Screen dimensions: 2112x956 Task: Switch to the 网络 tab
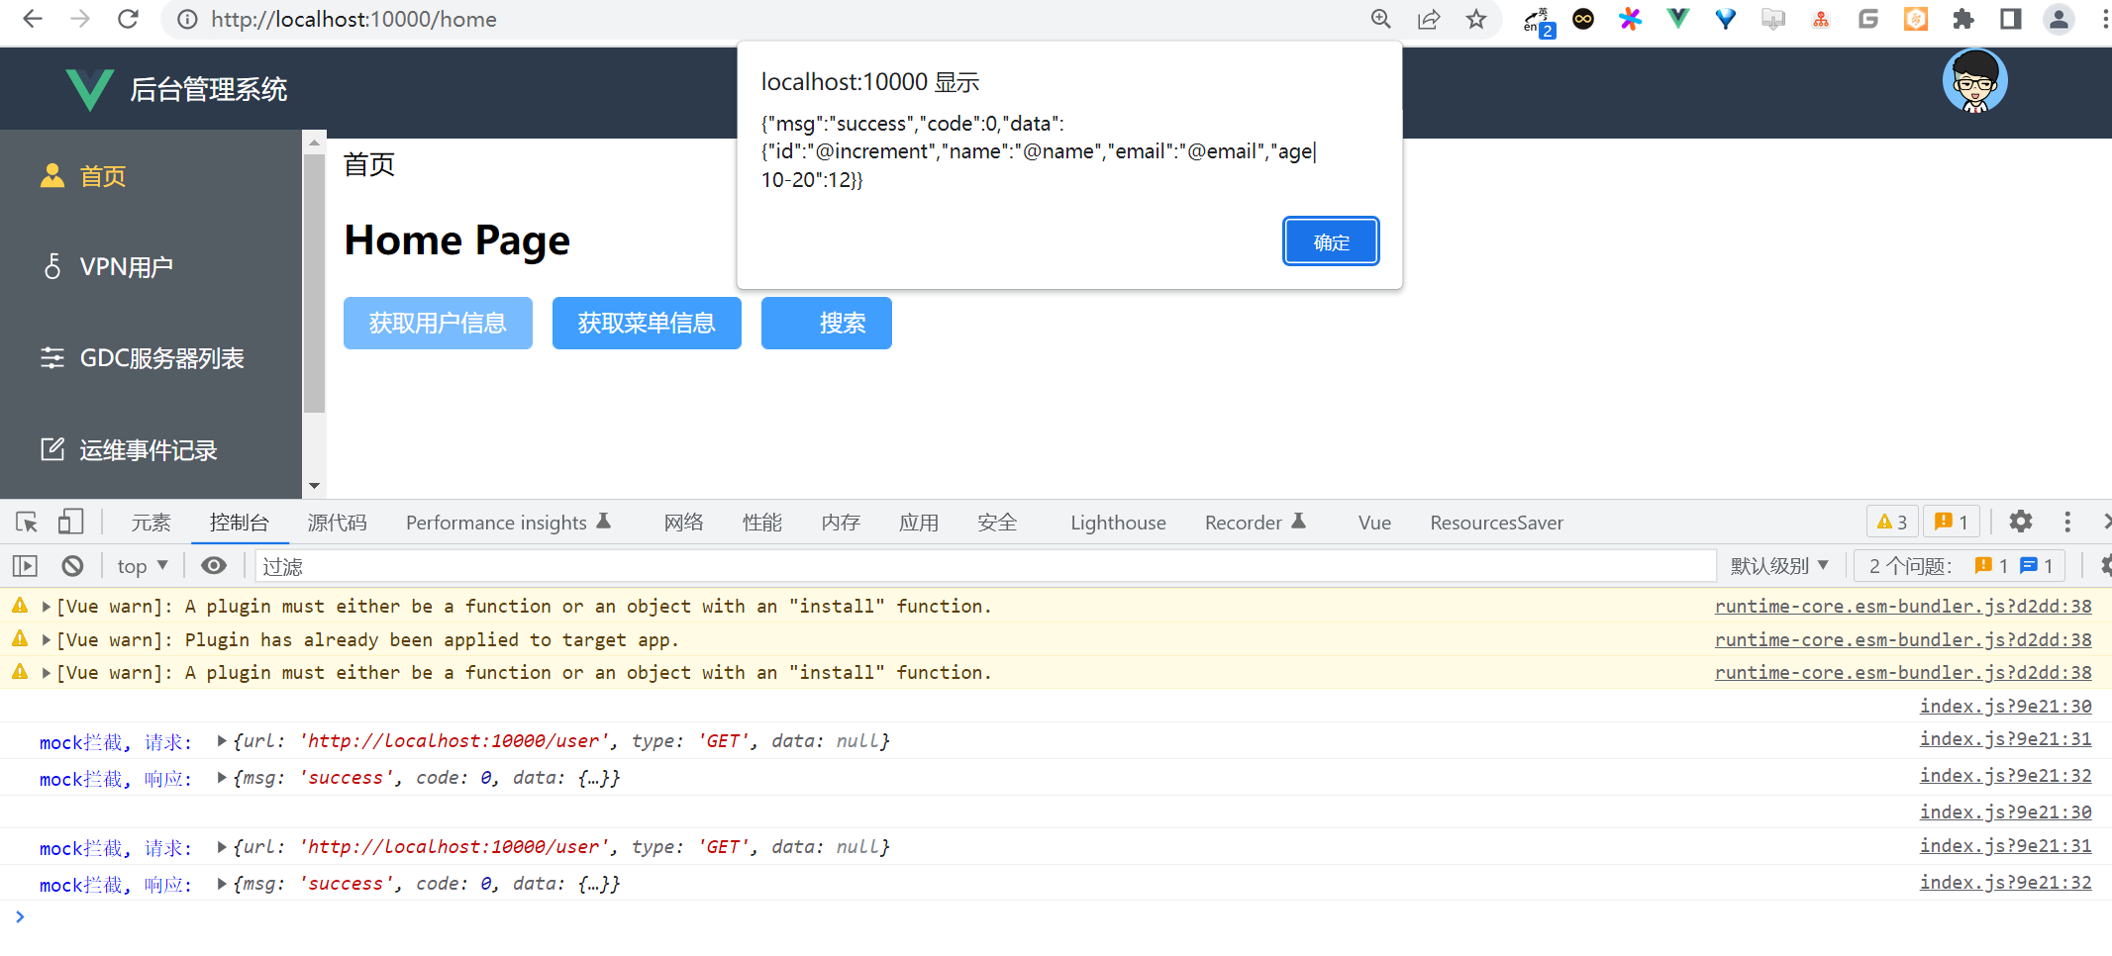tap(683, 522)
